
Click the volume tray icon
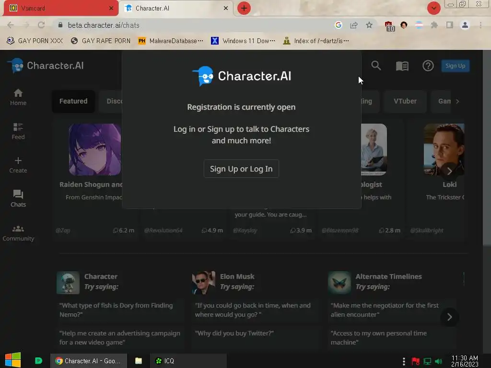pyautogui.click(x=439, y=361)
